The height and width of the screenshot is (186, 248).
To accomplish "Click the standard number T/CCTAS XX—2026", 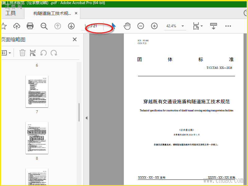I will [219, 68].
